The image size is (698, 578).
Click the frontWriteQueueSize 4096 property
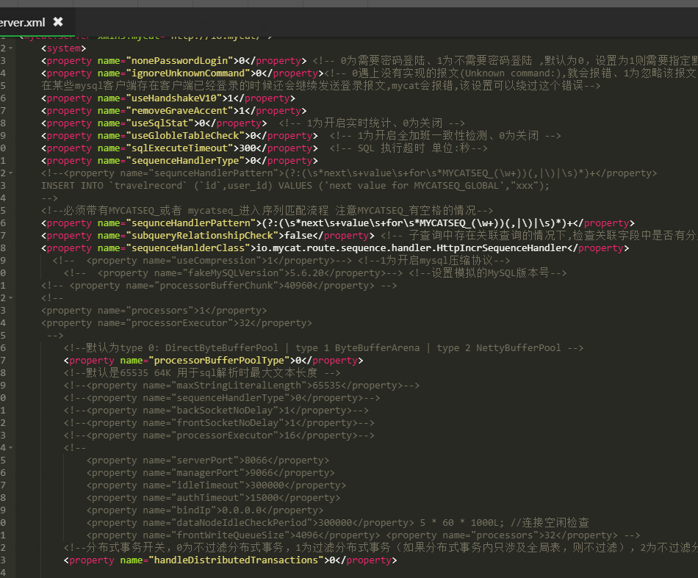tap(233, 535)
